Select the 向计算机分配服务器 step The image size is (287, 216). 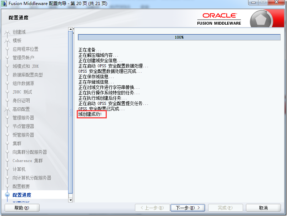pyautogui.click(x=32, y=178)
